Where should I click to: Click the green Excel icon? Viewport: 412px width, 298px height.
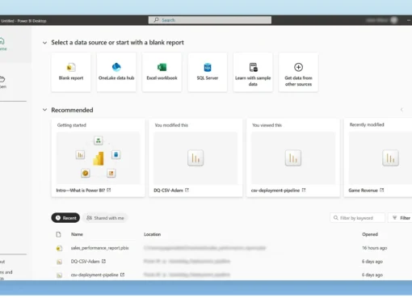click(x=162, y=67)
